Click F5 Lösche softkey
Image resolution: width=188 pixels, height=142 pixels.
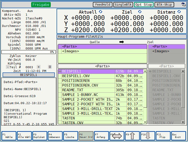[x=71, y=136]
